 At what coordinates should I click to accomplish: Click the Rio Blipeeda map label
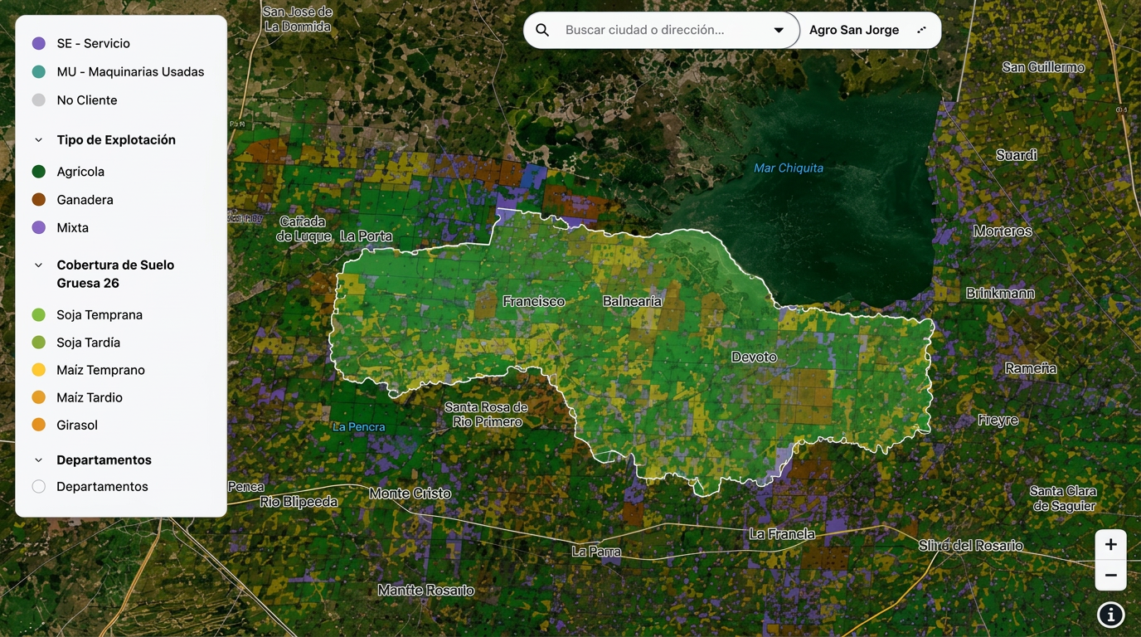point(299,502)
